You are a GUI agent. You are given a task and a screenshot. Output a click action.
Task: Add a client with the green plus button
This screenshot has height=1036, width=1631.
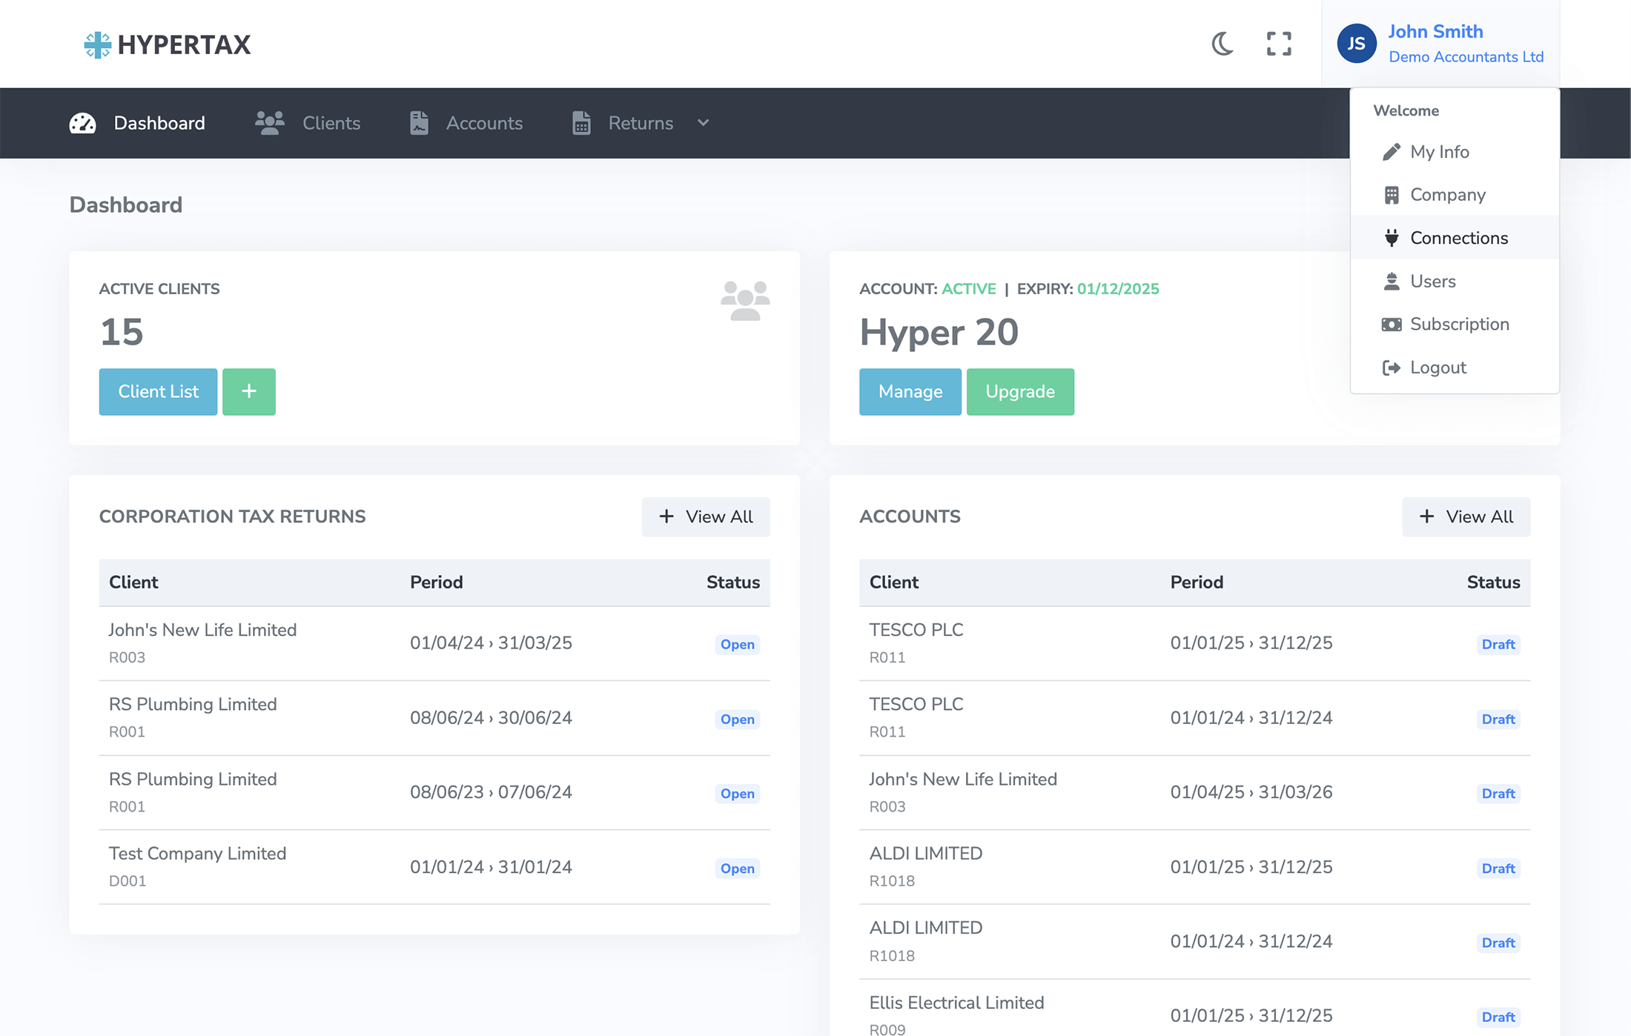click(x=249, y=392)
